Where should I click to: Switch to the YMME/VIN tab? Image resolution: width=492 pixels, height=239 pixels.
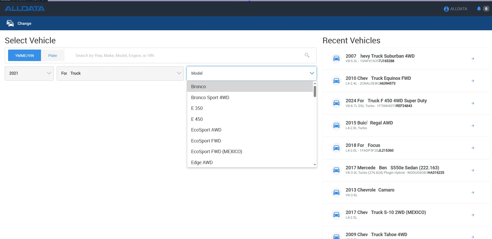point(25,56)
